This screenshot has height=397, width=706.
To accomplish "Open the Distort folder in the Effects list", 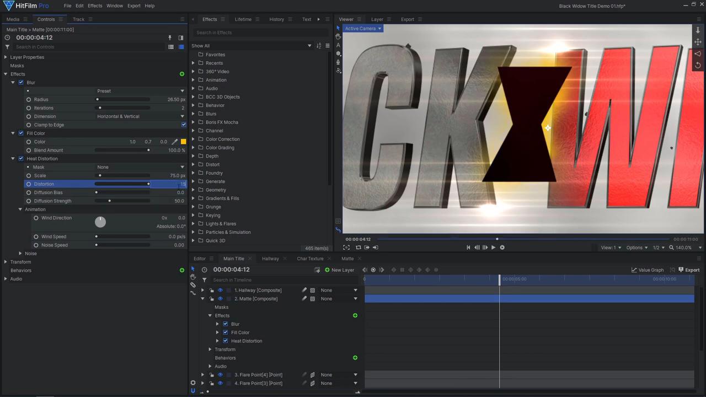I will [x=212, y=164].
